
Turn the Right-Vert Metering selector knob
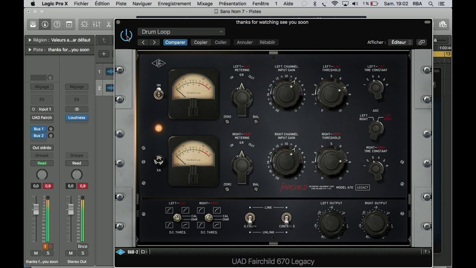pos(242,165)
